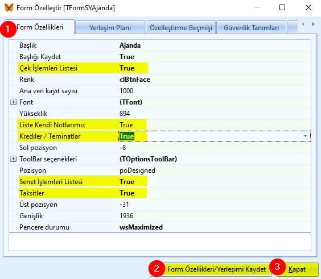Screen dimensions: 321x279
Task: Select the Yükseklik property label
Action: 33,114
